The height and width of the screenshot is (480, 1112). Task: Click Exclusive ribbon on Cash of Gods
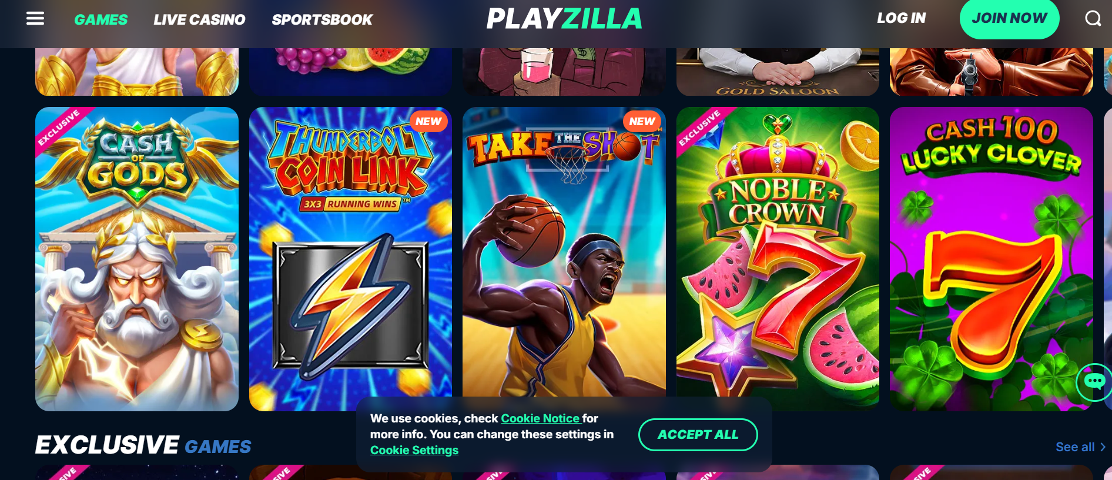[x=59, y=127]
